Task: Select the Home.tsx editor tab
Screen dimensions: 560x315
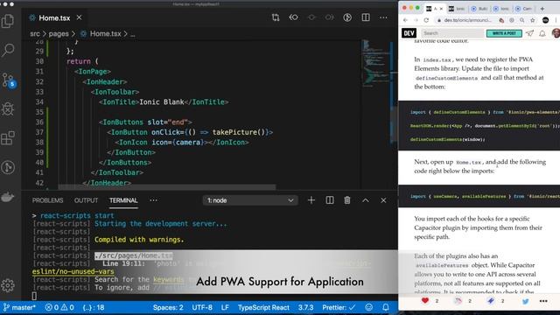Action: pyautogui.click(x=54, y=17)
